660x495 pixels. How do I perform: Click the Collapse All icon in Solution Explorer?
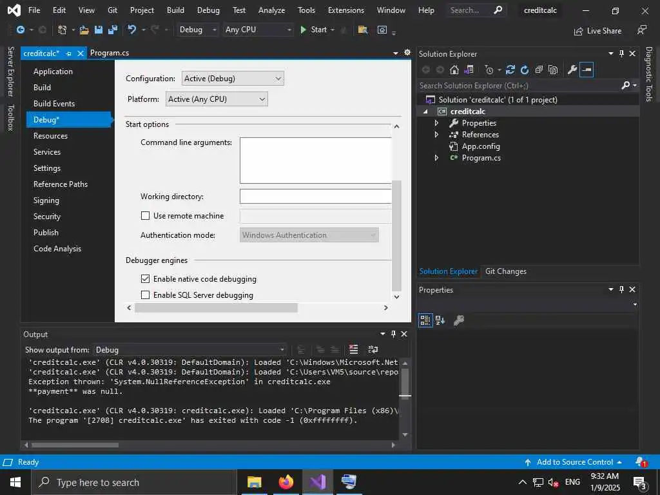539,70
